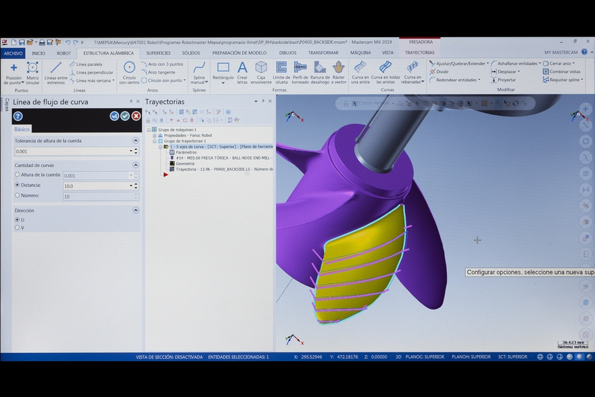Screen dimensions: 595x397
Task: Click the Círculo con centro tool
Action: (x=129, y=71)
